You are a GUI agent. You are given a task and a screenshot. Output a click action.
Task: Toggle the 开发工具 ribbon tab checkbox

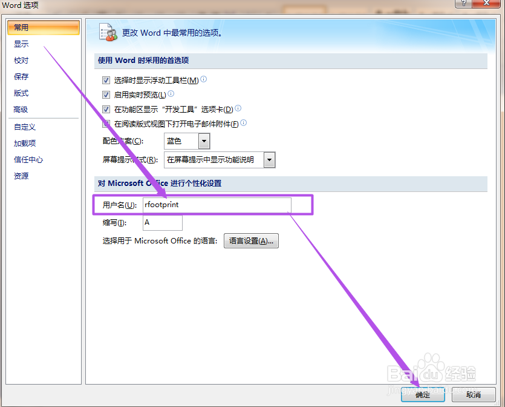coord(106,109)
